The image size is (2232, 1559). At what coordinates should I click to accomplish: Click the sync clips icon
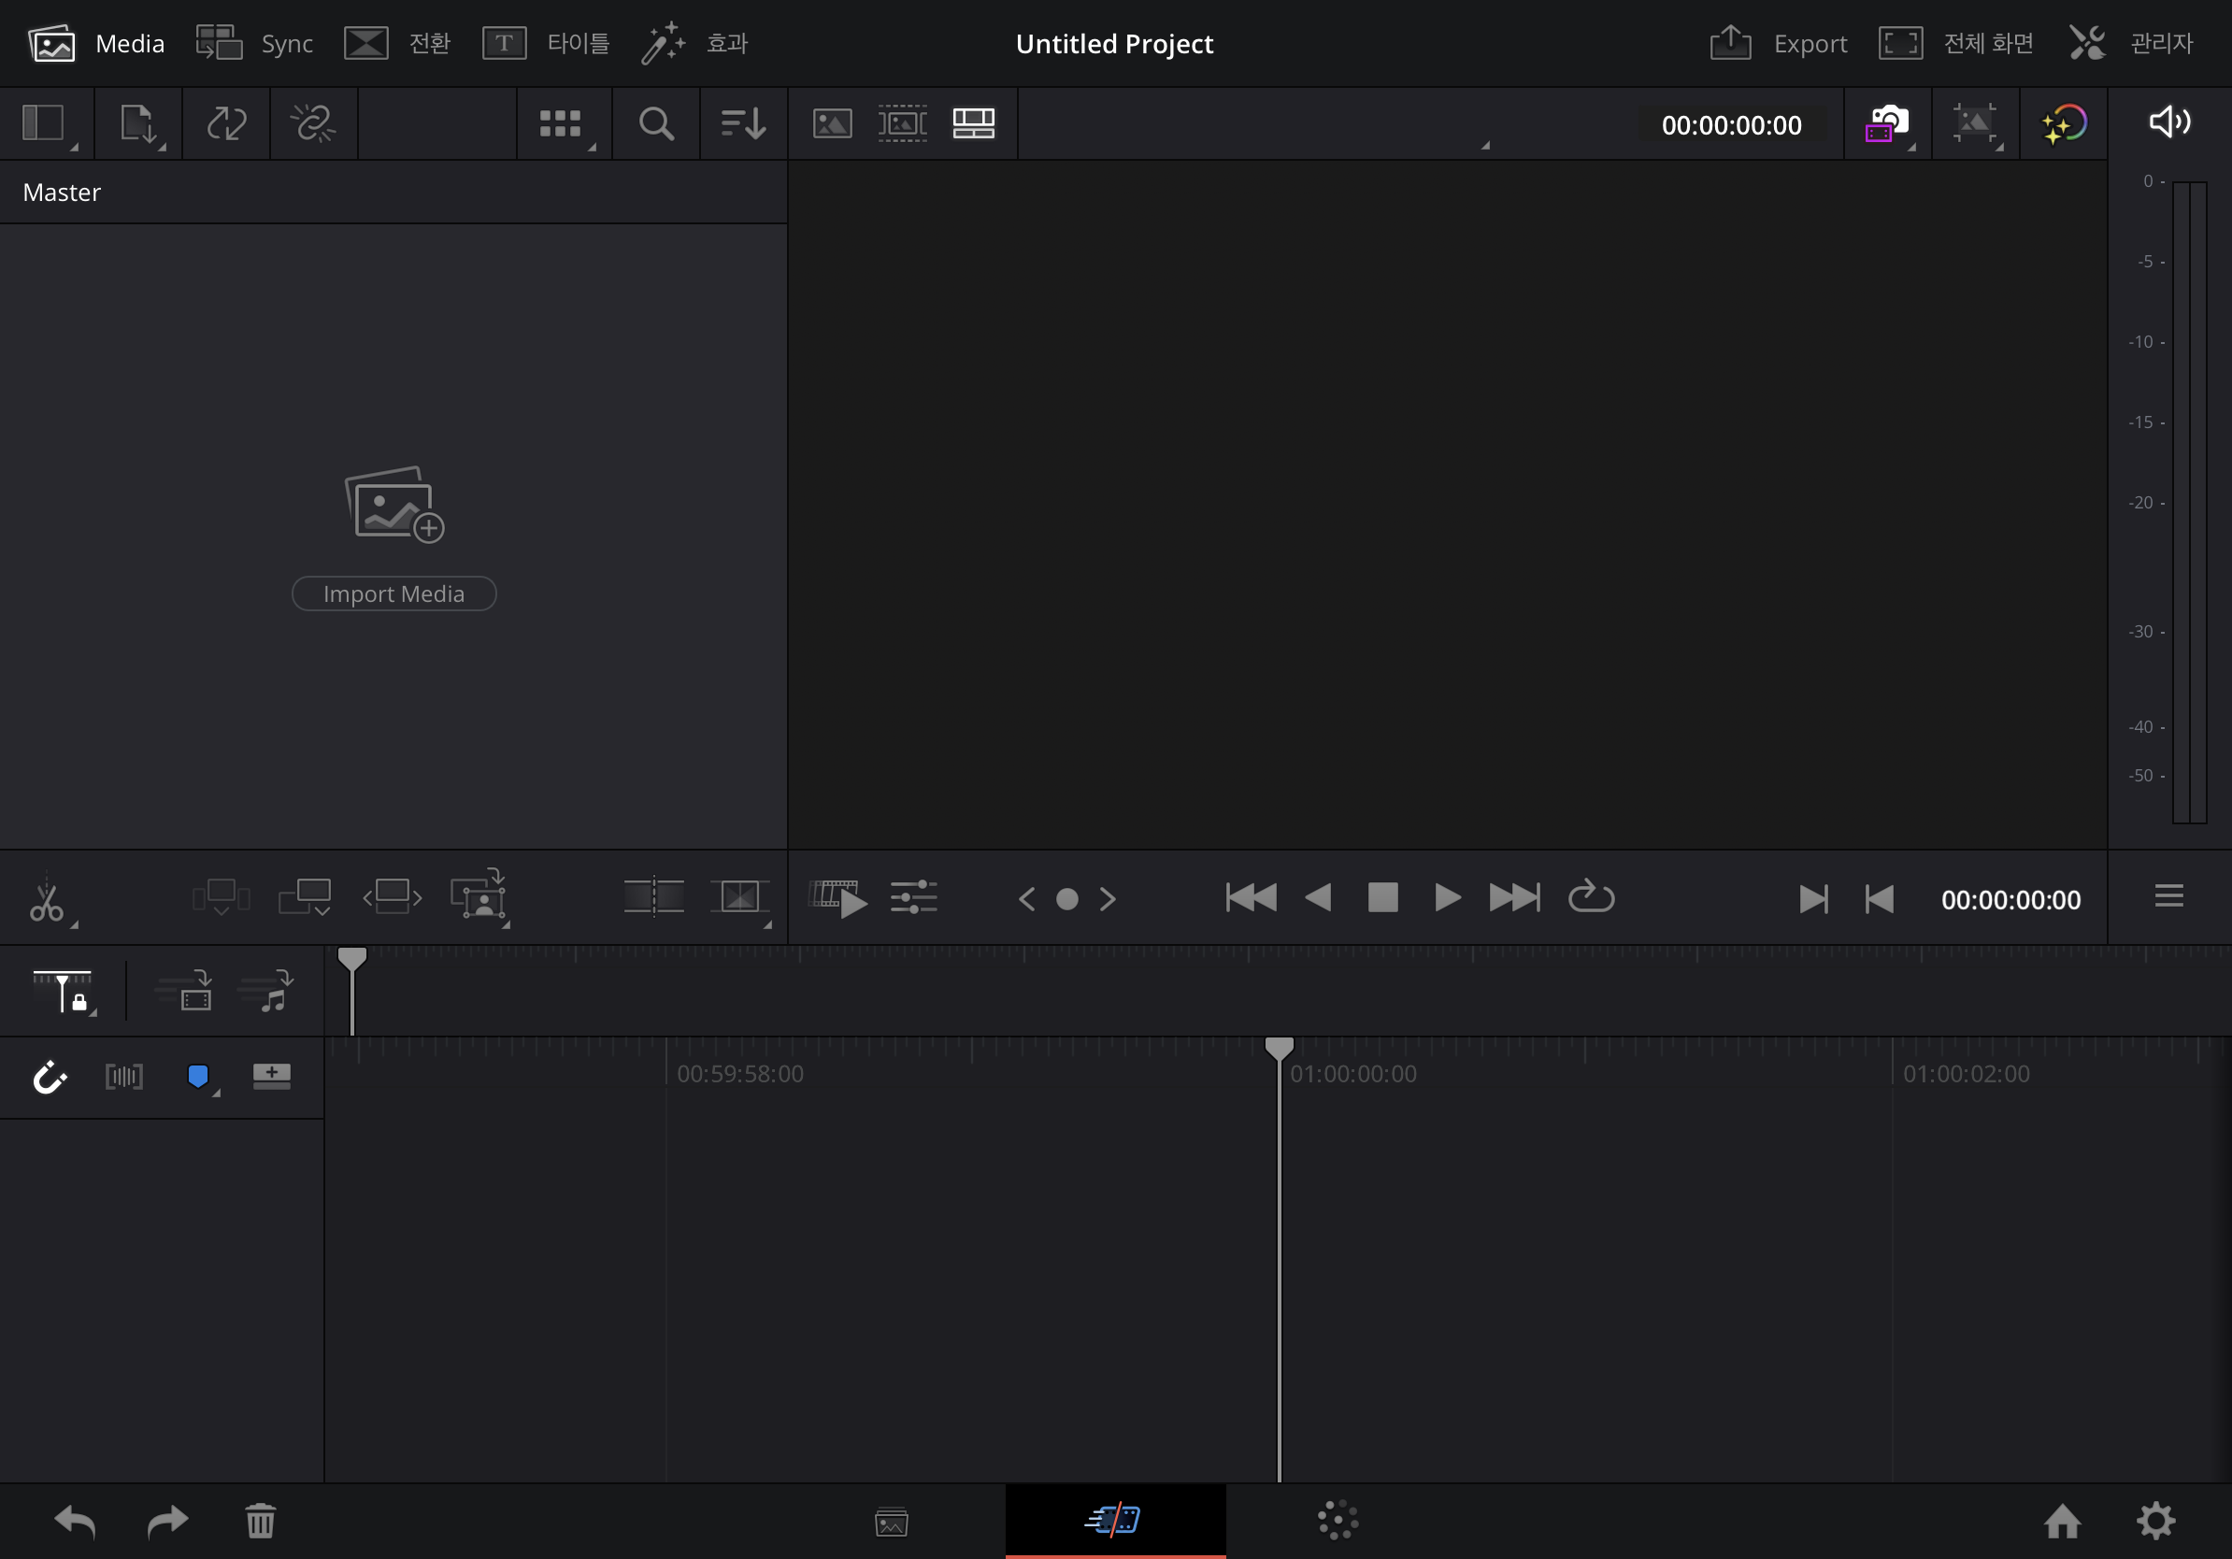(225, 123)
